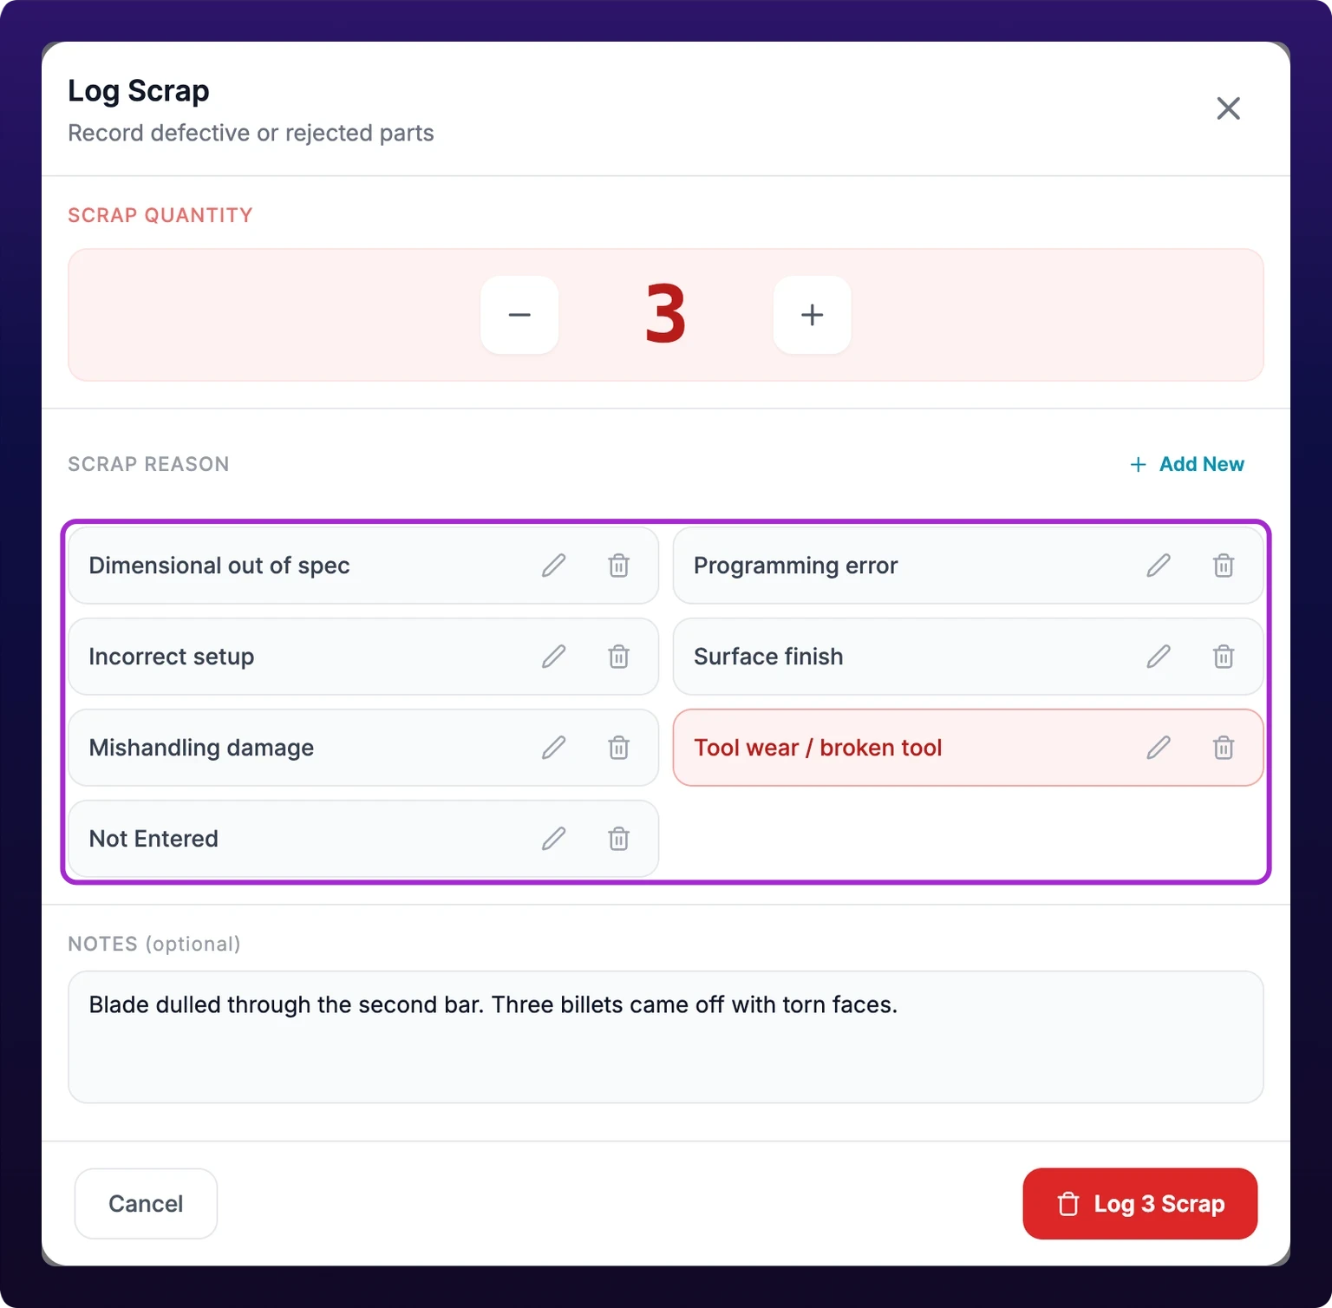Edit the Dimensional out of spec reason

(554, 566)
